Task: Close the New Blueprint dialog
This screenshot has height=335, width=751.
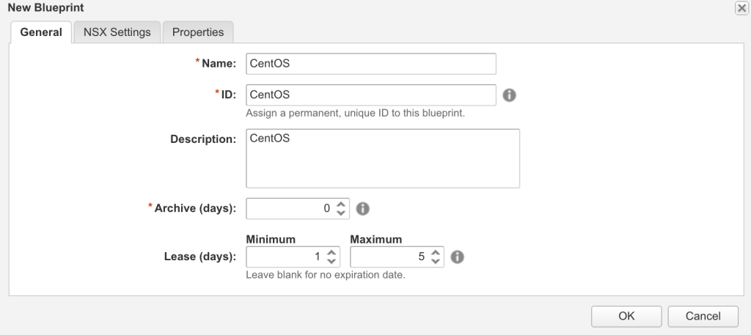Action: tap(742, 7)
